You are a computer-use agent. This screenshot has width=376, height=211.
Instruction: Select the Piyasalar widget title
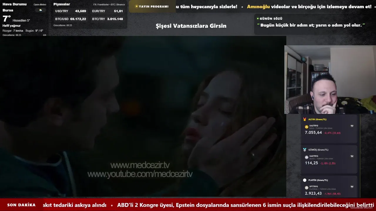(62, 4)
